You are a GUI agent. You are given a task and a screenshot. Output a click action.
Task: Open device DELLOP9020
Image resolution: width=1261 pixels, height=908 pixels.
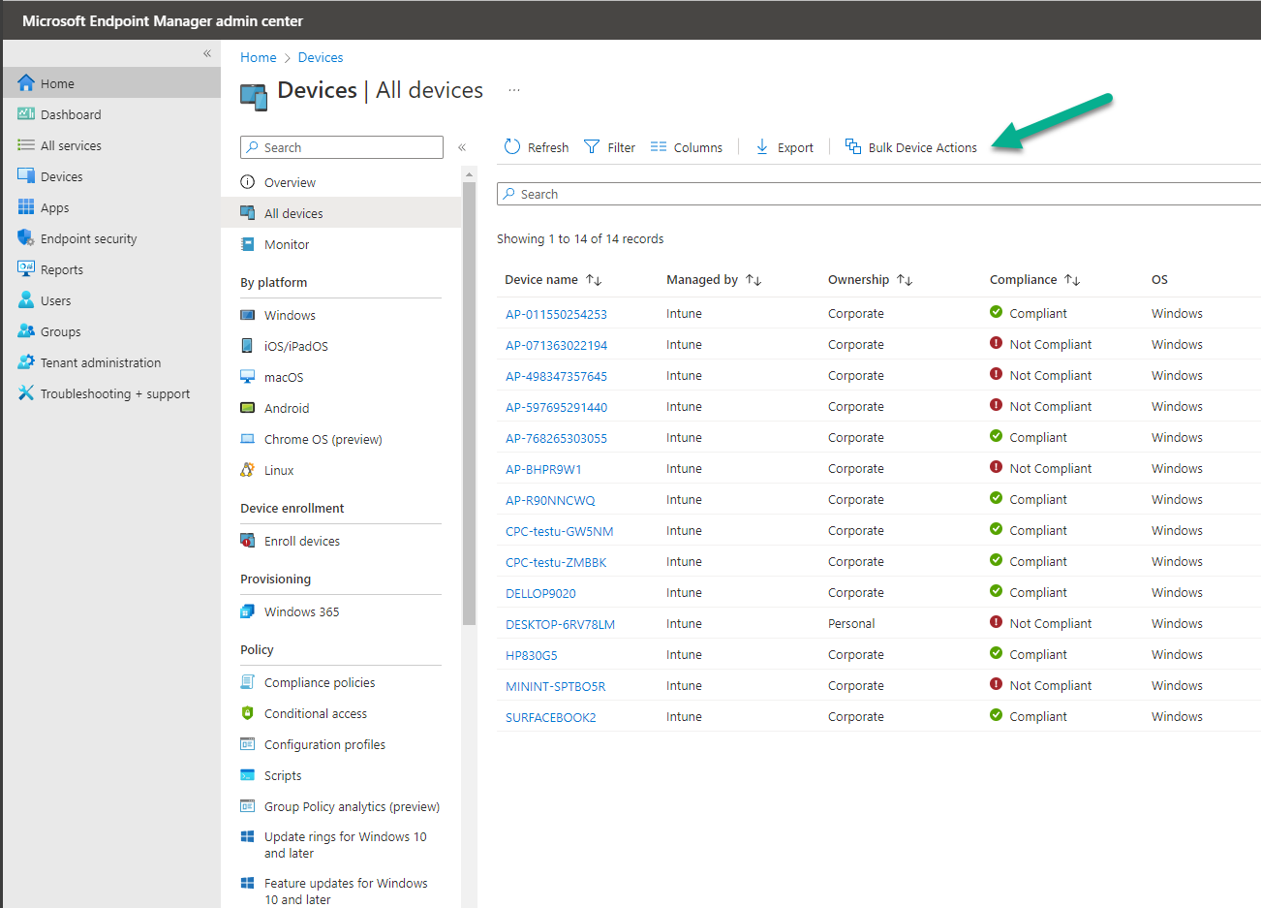pos(540,593)
